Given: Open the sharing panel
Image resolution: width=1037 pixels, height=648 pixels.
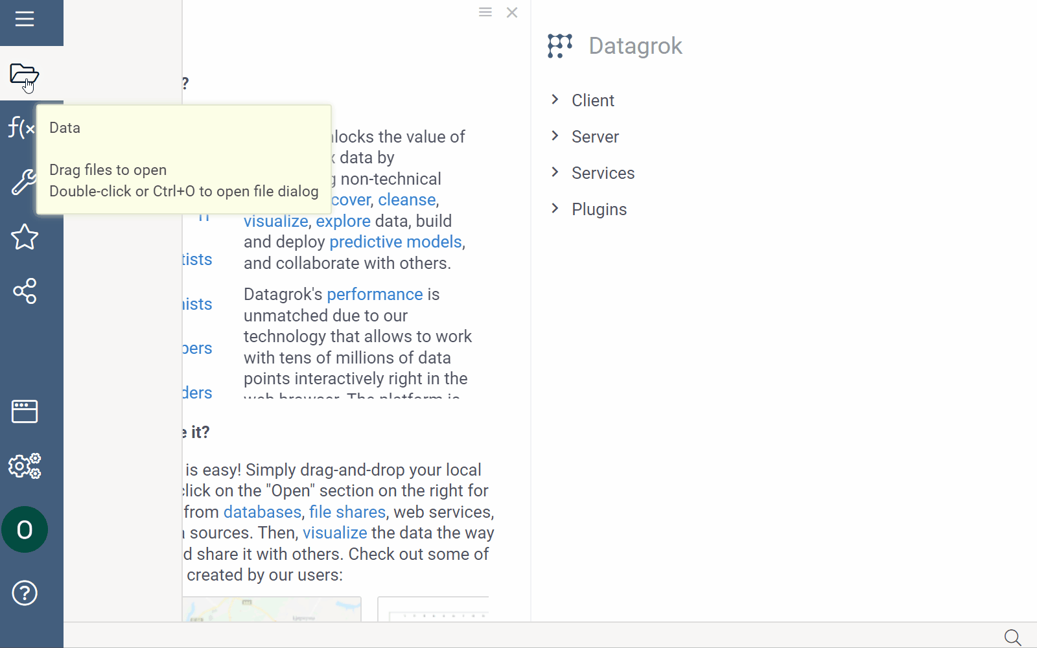Looking at the screenshot, I should coord(24,291).
